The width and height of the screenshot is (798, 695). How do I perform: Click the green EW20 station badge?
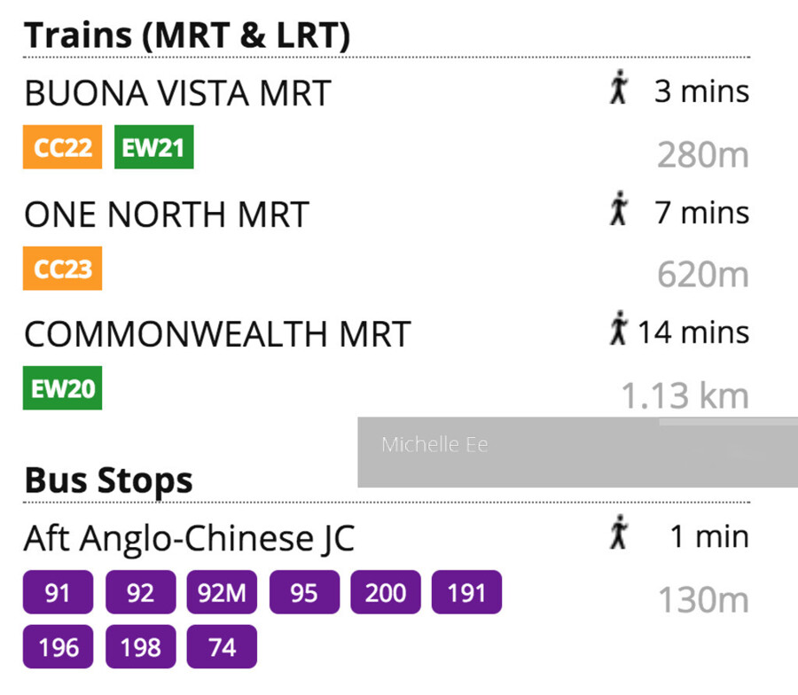click(x=63, y=388)
